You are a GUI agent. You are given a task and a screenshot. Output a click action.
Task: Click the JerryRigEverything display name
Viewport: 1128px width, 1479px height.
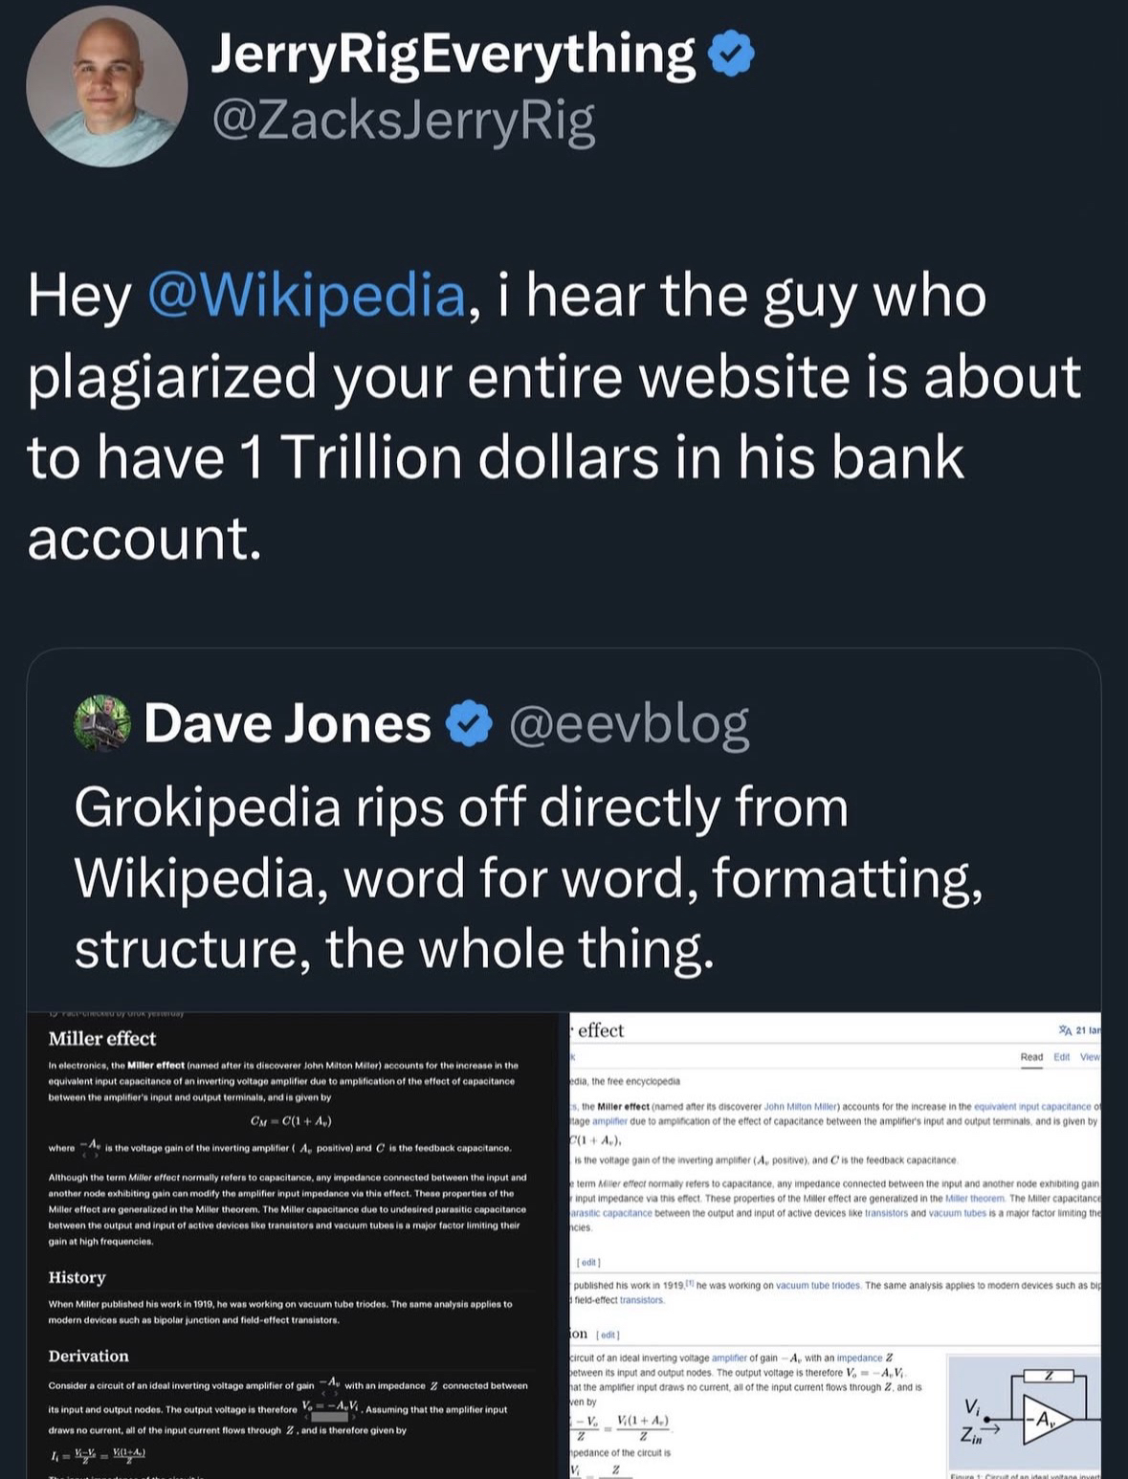[x=453, y=54]
